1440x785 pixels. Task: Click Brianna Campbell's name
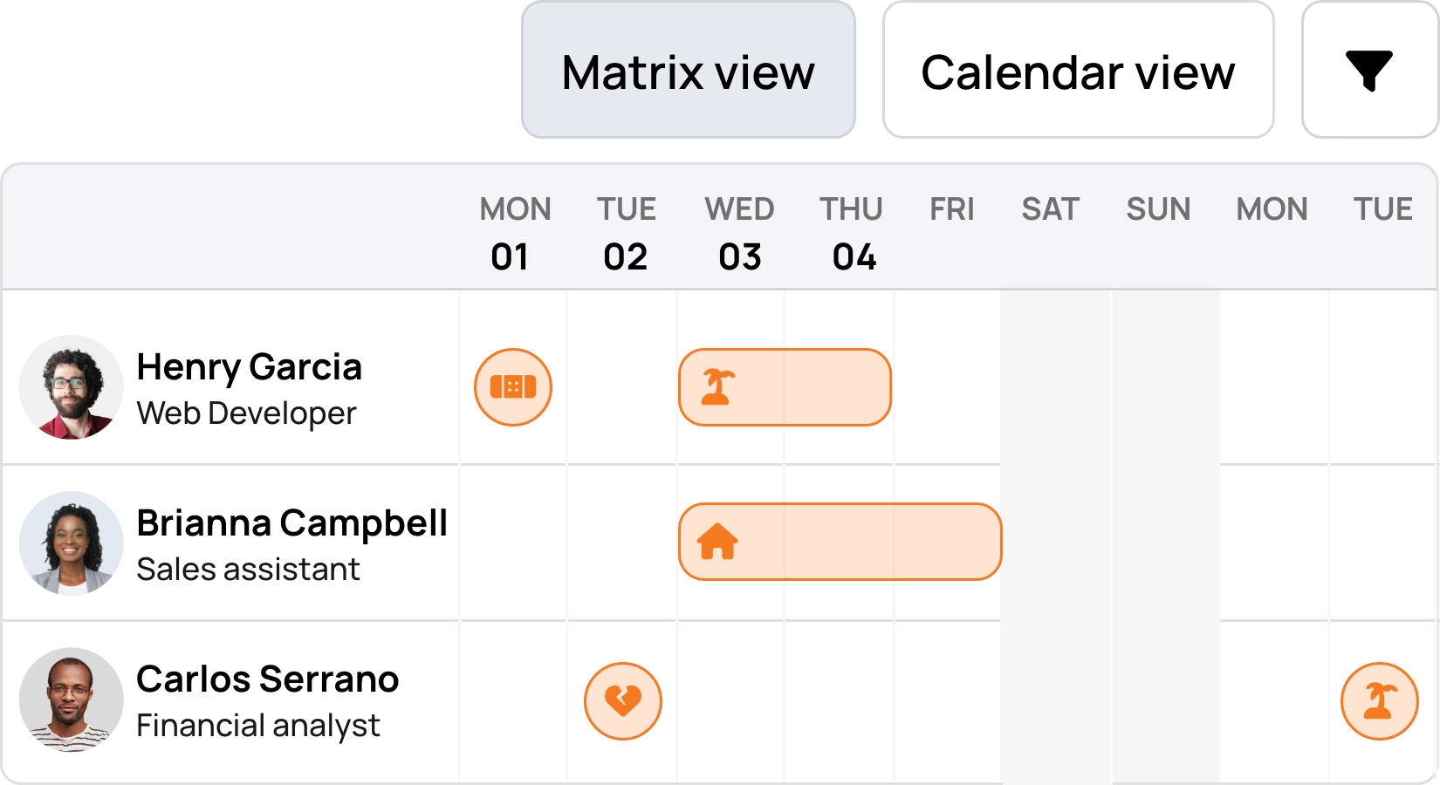pyautogui.click(x=292, y=522)
